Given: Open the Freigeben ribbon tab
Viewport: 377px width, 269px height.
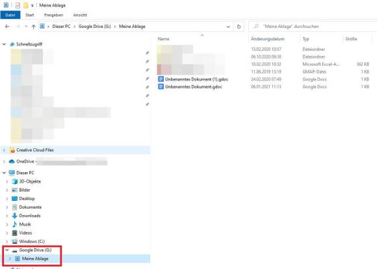Looking at the screenshot, I should point(53,15).
